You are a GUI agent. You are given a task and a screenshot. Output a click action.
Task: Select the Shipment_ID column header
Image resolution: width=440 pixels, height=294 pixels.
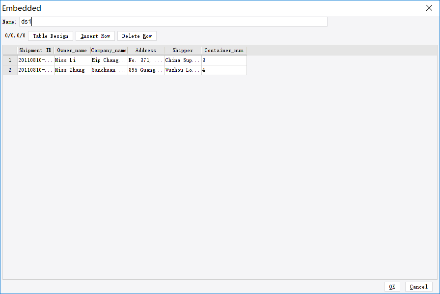coord(35,50)
